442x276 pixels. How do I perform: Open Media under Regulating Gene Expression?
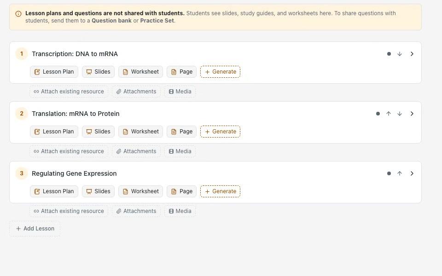(x=180, y=211)
